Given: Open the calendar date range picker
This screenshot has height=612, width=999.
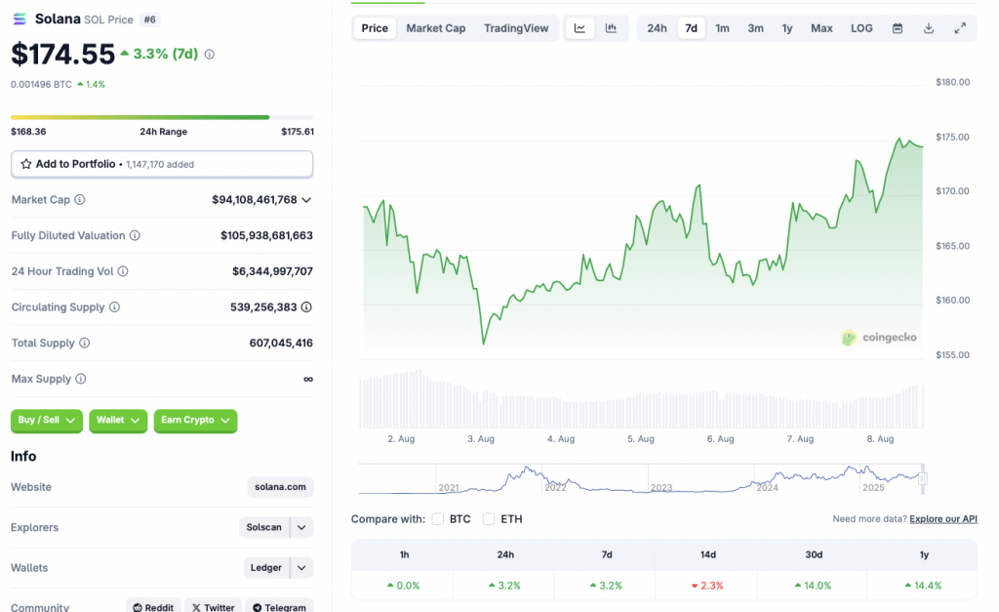Looking at the screenshot, I should (x=898, y=28).
